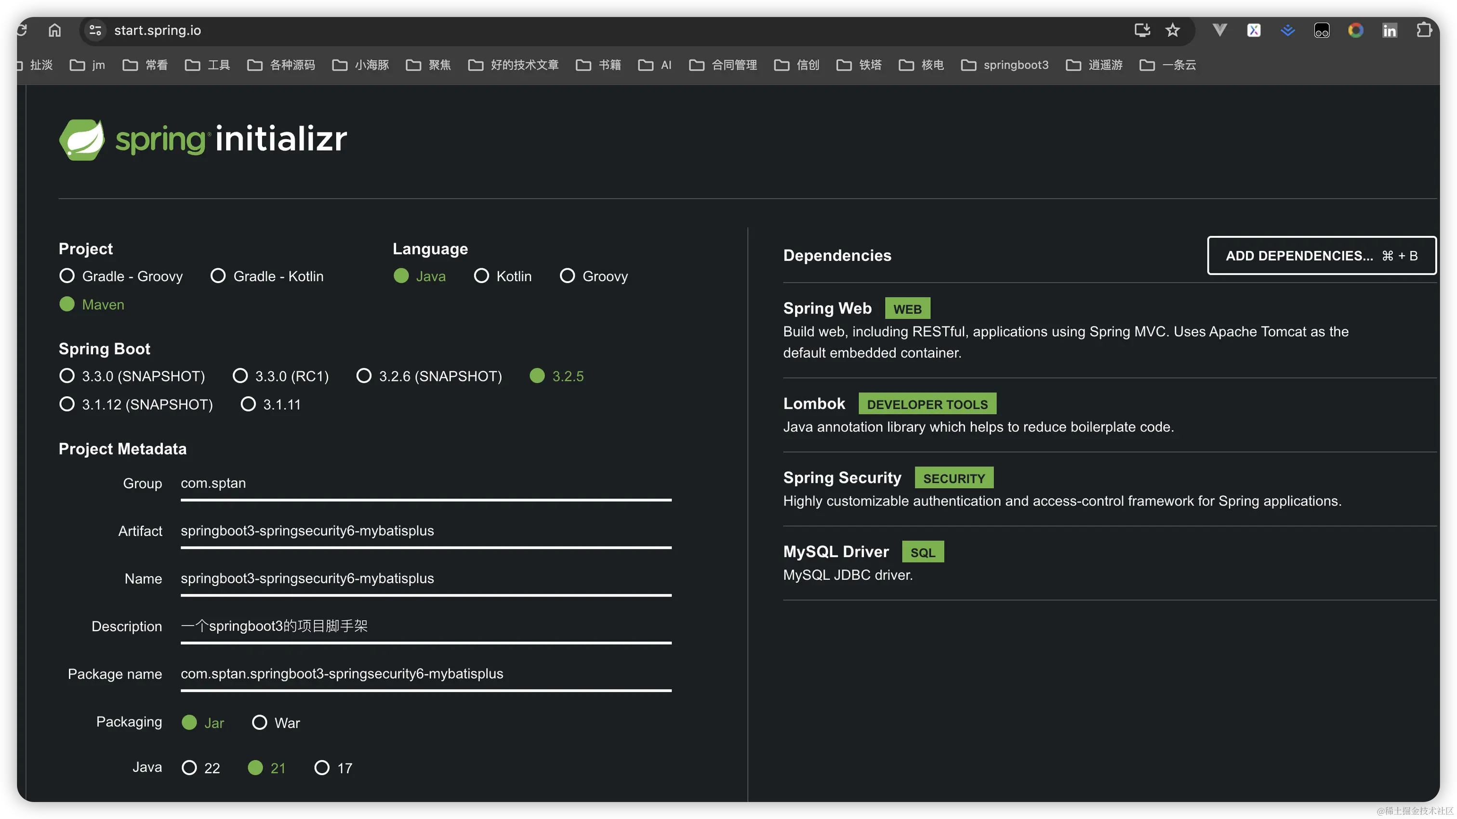The image size is (1457, 819).
Task: Open the springboot3 bookmark folder
Action: (1005, 65)
